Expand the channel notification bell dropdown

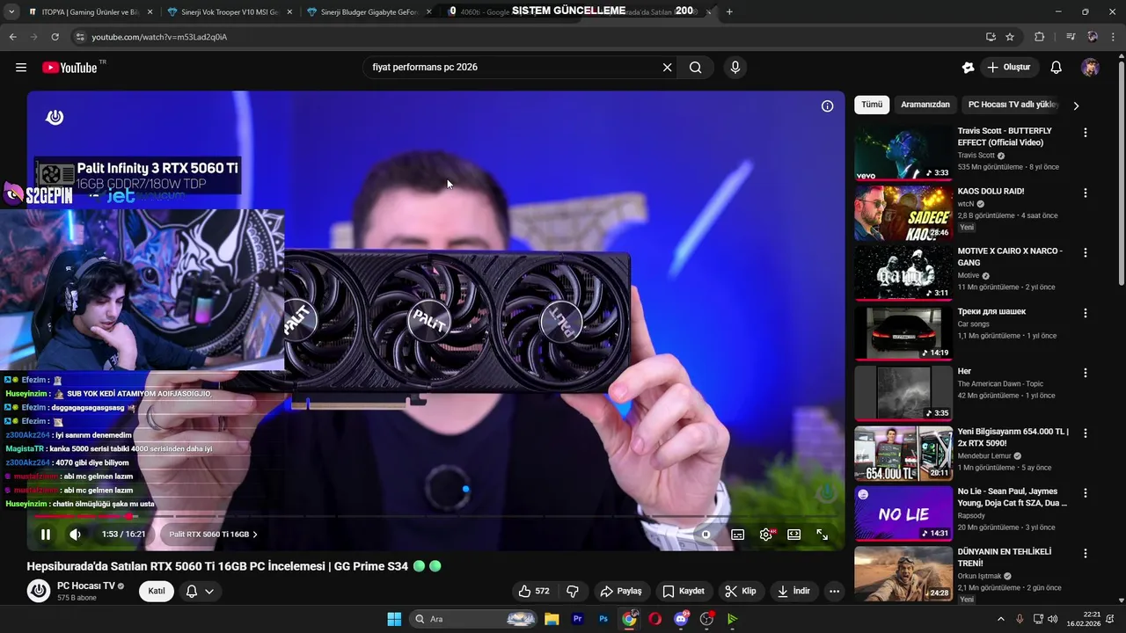click(200, 591)
